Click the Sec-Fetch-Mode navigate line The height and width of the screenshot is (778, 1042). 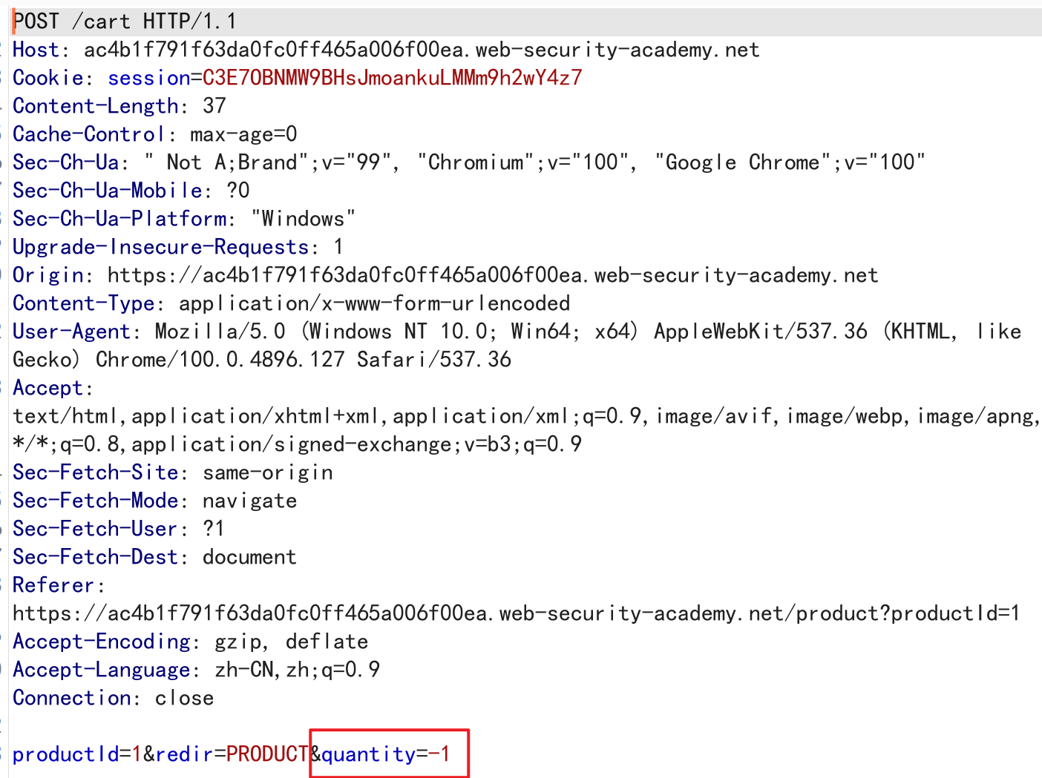[x=154, y=501]
